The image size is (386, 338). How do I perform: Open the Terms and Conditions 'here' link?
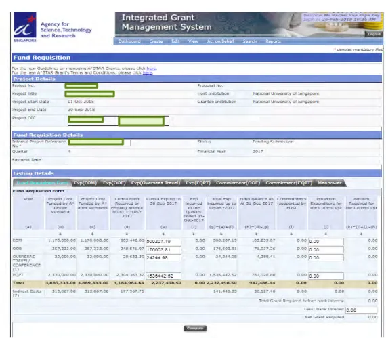pyautogui.click(x=148, y=72)
